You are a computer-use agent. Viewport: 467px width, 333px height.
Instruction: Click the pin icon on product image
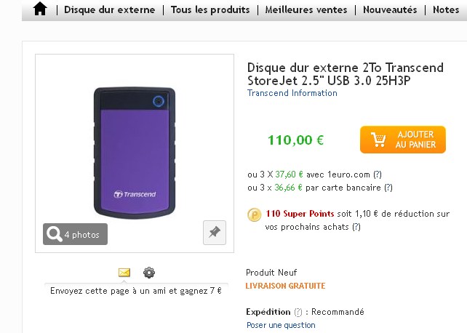[x=214, y=233]
